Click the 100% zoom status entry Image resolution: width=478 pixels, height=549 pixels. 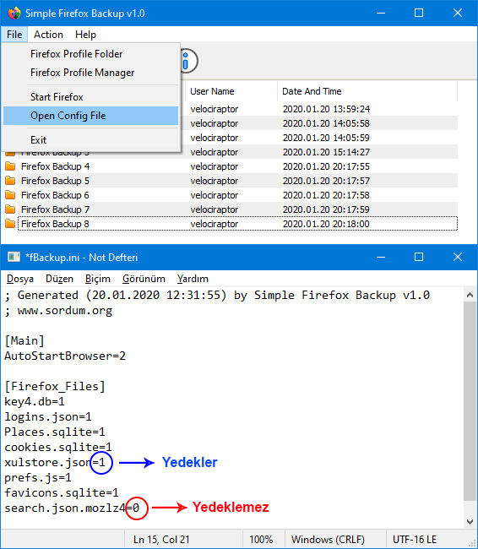[x=261, y=540]
